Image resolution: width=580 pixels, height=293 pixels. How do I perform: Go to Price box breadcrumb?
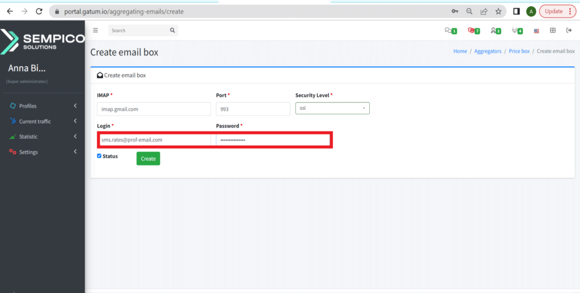point(519,51)
